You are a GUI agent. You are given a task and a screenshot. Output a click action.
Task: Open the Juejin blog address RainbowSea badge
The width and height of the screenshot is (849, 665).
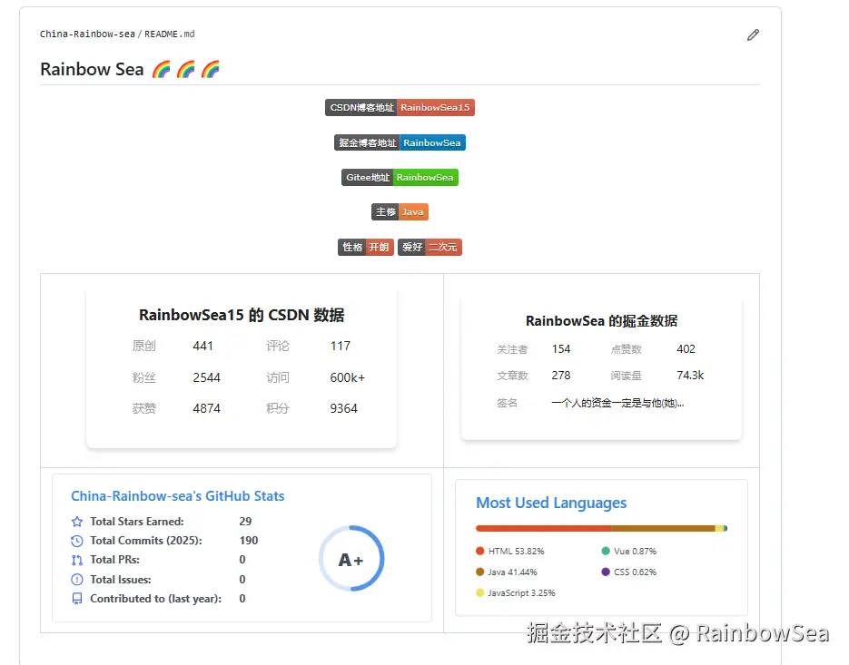pos(400,142)
